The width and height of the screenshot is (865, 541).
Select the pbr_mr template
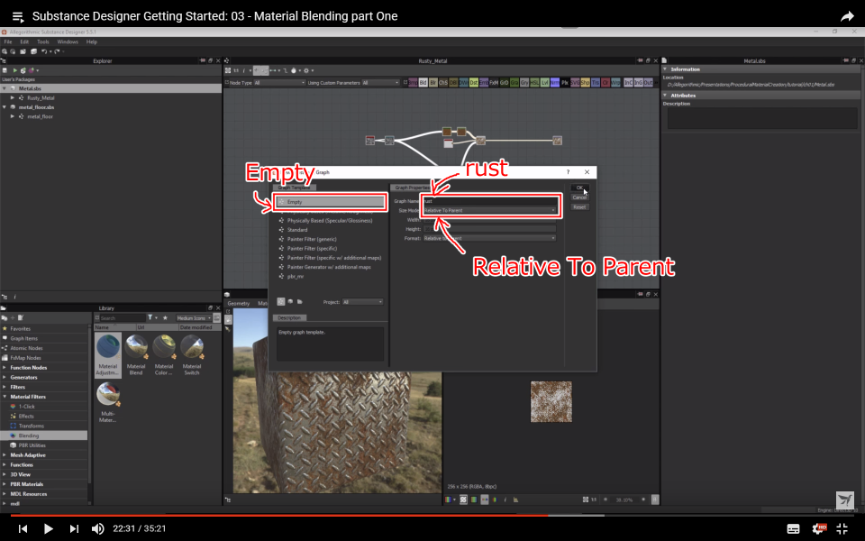[x=296, y=277]
